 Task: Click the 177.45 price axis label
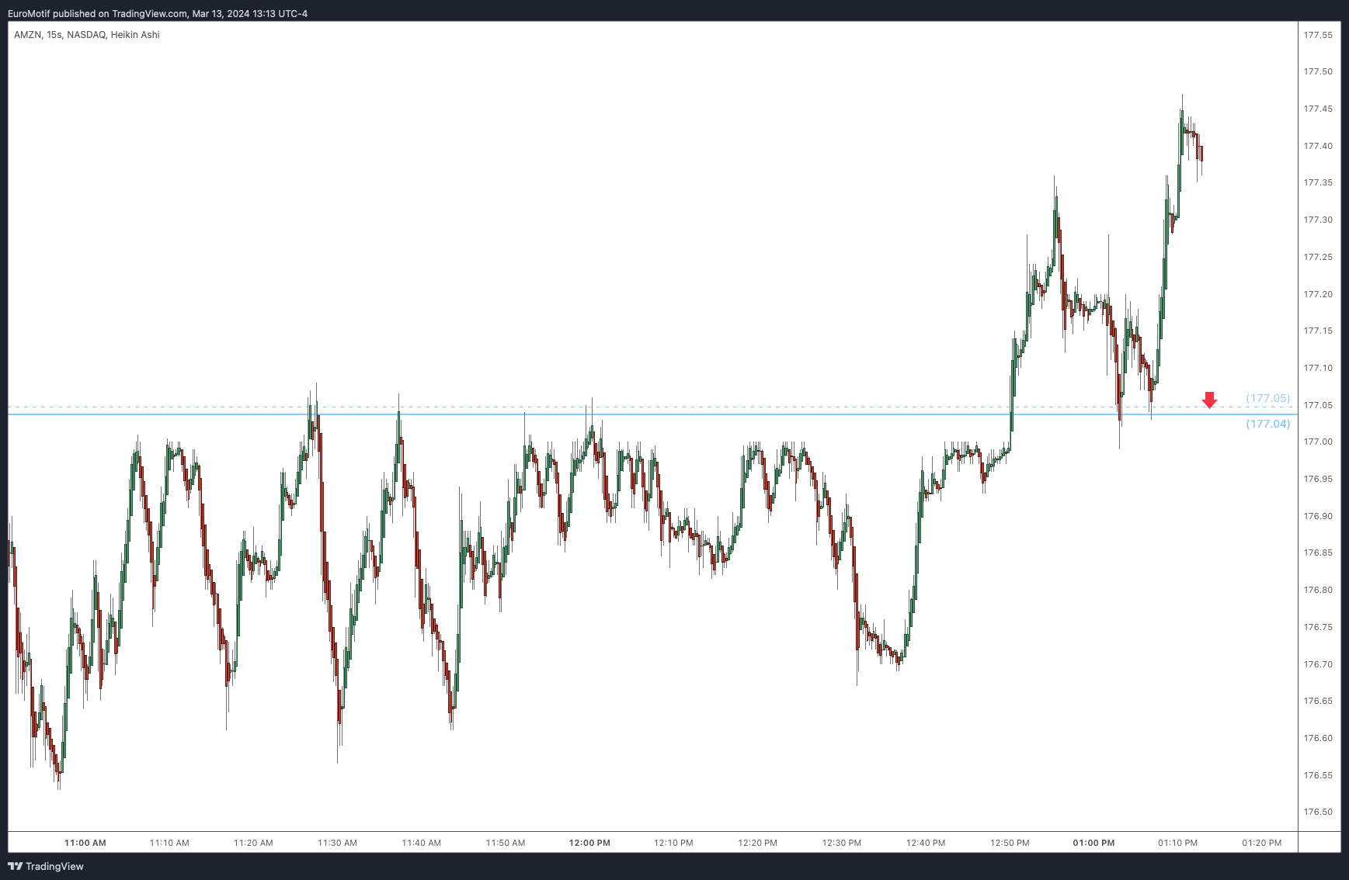1318,109
